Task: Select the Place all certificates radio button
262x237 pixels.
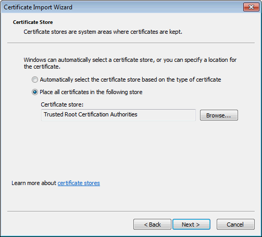Action: pyautogui.click(x=35, y=92)
